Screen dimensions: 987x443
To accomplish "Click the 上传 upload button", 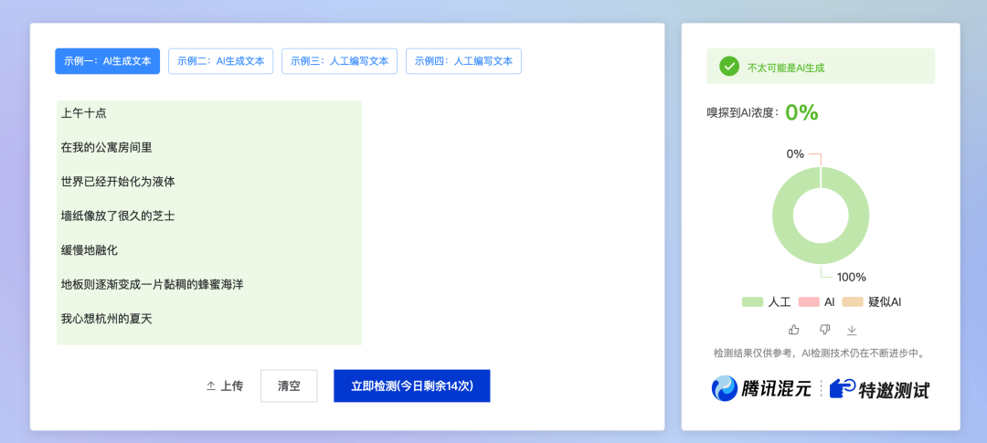I will click(x=225, y=385).
